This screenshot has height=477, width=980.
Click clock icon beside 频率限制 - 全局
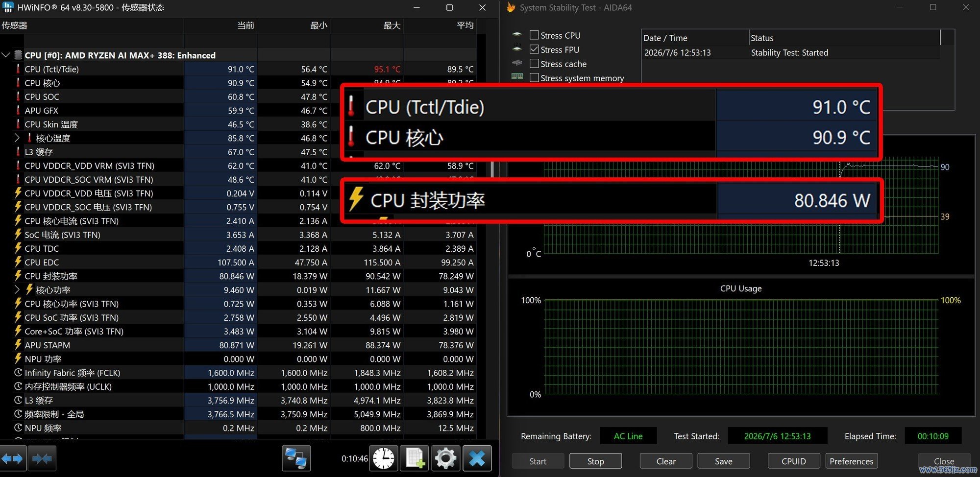coord(18,414)
